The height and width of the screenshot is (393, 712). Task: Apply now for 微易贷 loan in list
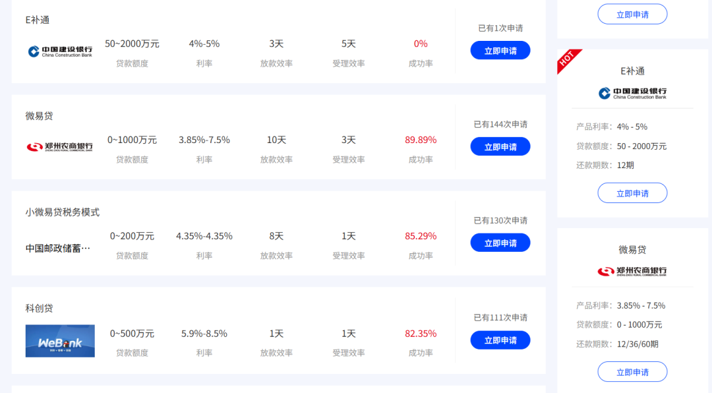[x=500, y=146]
